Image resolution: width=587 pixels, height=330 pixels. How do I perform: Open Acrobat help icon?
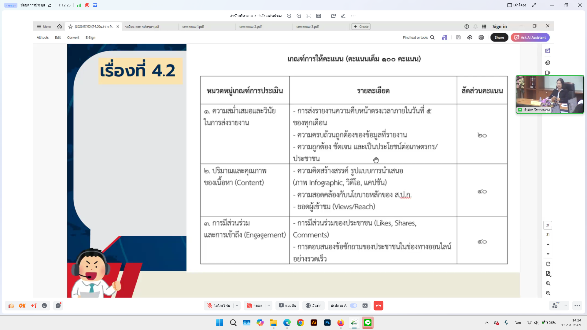click(467, 27)
